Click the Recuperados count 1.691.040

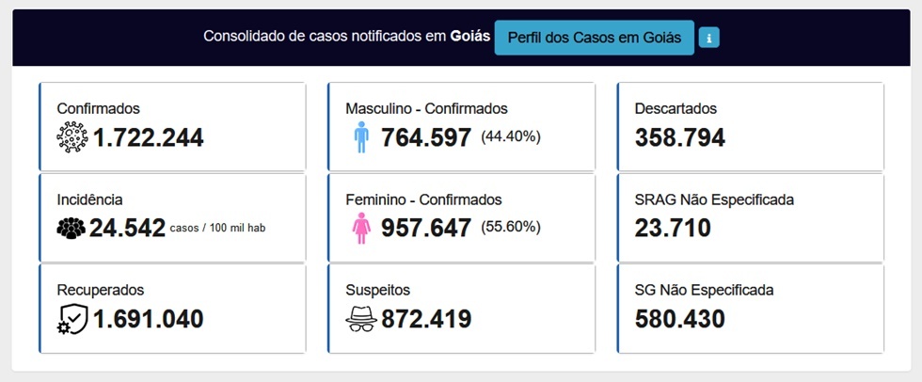coord(149,319)
